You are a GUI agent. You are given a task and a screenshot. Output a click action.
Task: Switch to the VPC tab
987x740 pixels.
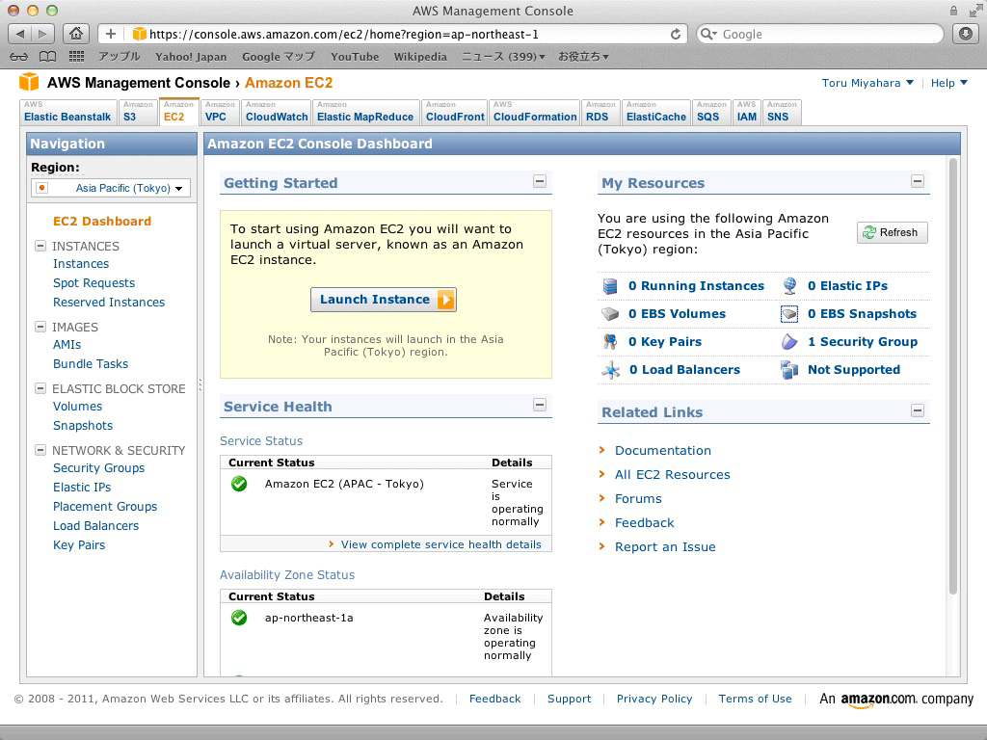tap(220, 112)
